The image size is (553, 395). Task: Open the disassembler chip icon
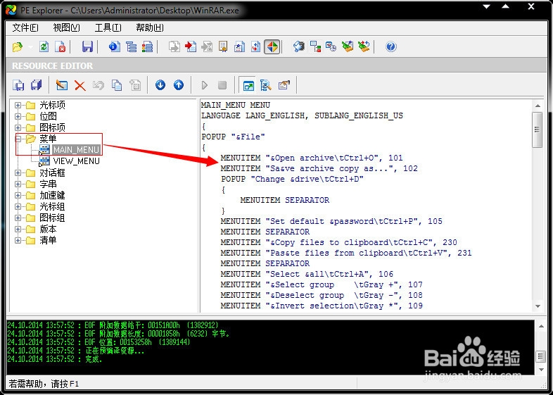pyautogui.click(x=299, y=46)
